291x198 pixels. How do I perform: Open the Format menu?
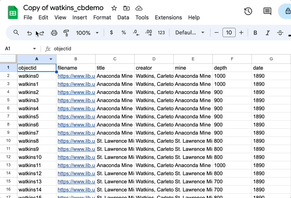click(102, 17)
